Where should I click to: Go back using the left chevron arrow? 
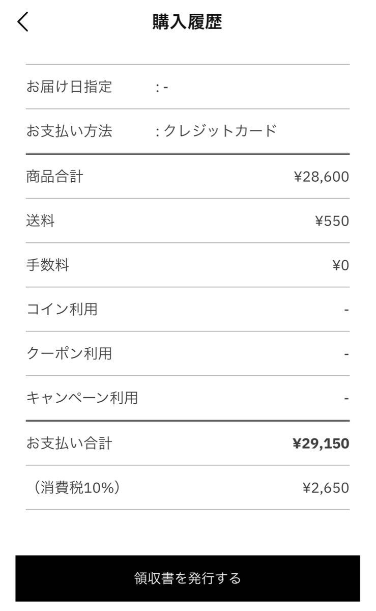point(23,23)
